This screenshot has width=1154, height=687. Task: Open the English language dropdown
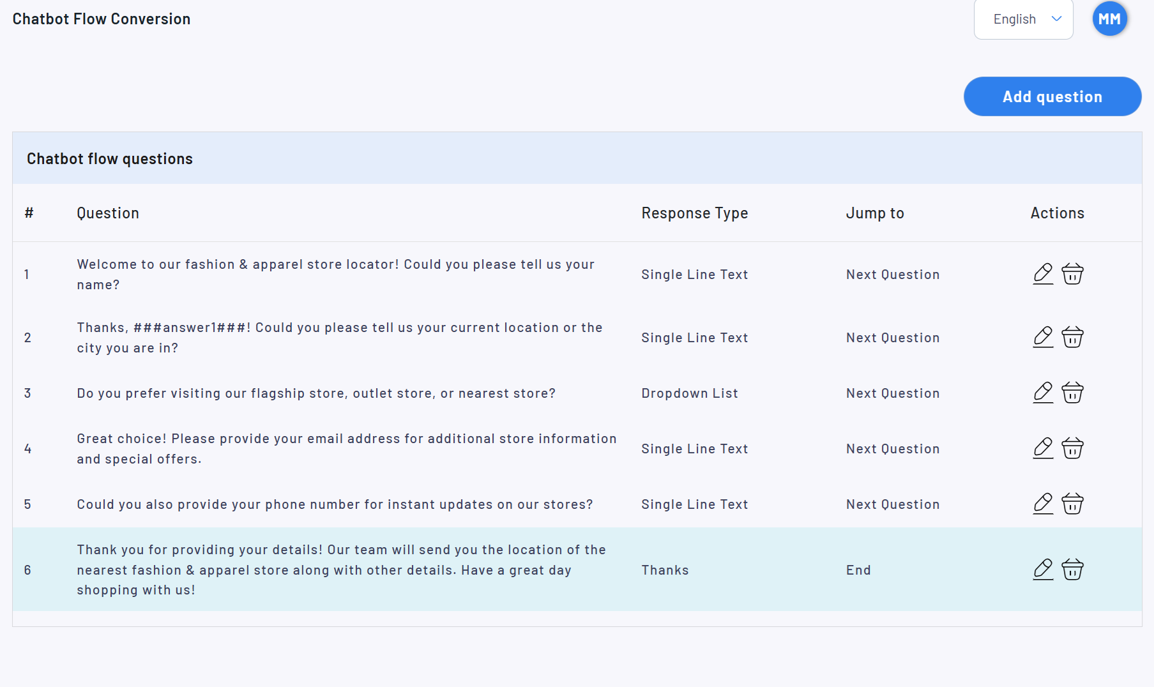(x=1023, y=19)
